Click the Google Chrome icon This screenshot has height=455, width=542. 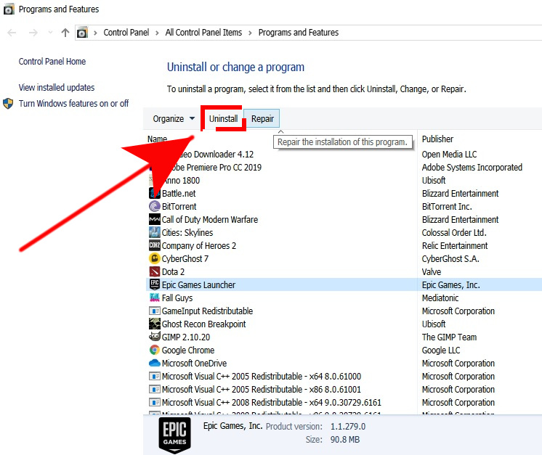[x=155, y=350]
